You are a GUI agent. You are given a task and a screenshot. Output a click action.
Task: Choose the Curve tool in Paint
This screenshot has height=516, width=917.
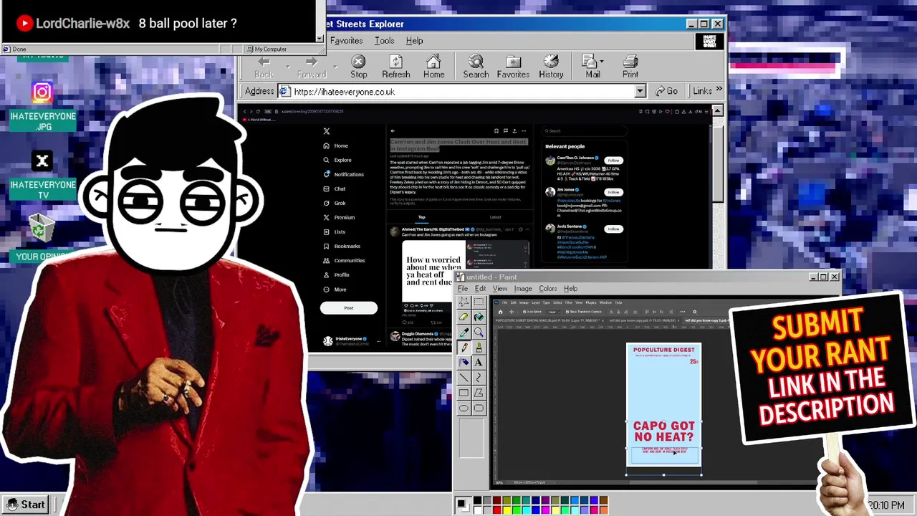point(479,378)
